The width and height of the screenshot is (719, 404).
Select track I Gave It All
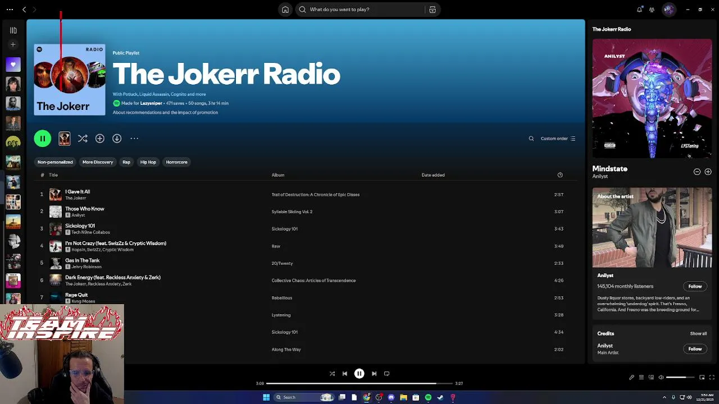click(78, 192)
